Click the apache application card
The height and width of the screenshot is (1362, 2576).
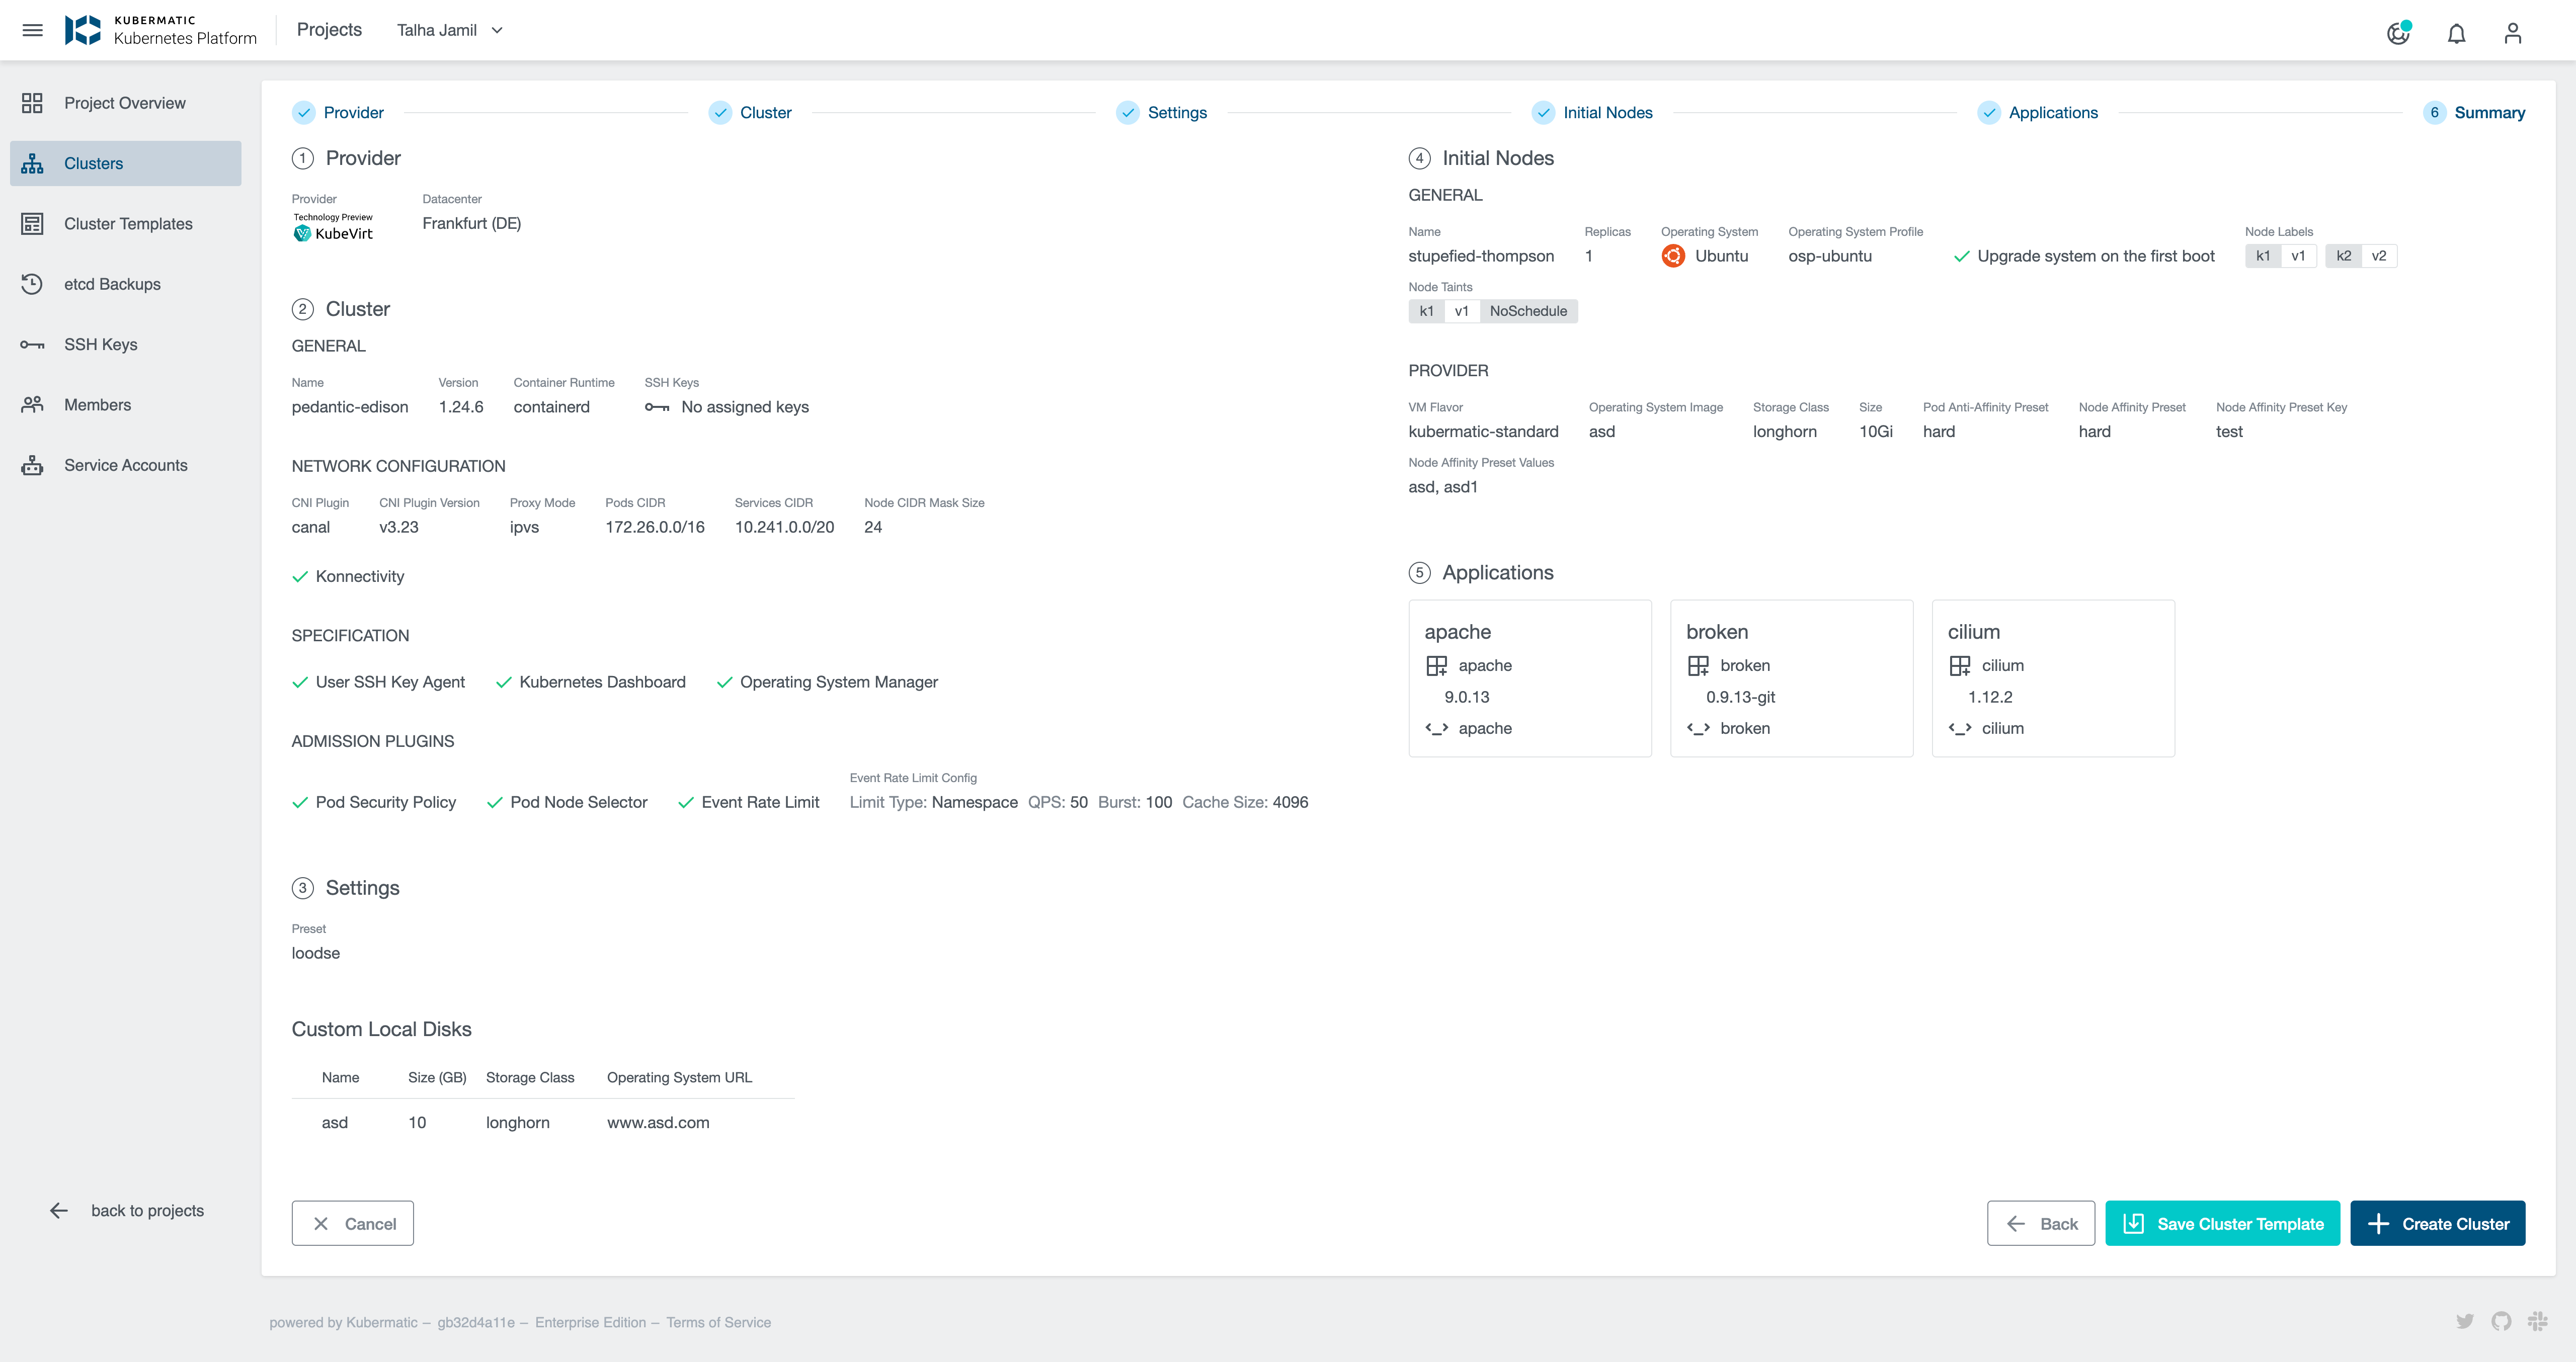[1530, 678]
